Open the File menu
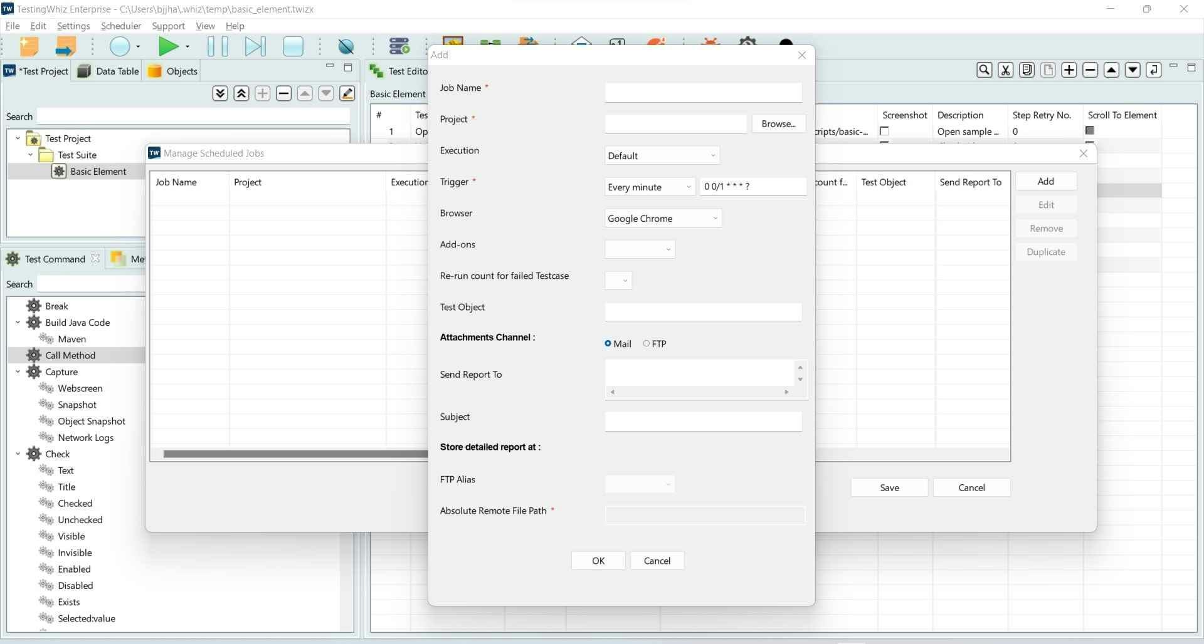Screen dimensions: 1204x644 tap(13, 26)
